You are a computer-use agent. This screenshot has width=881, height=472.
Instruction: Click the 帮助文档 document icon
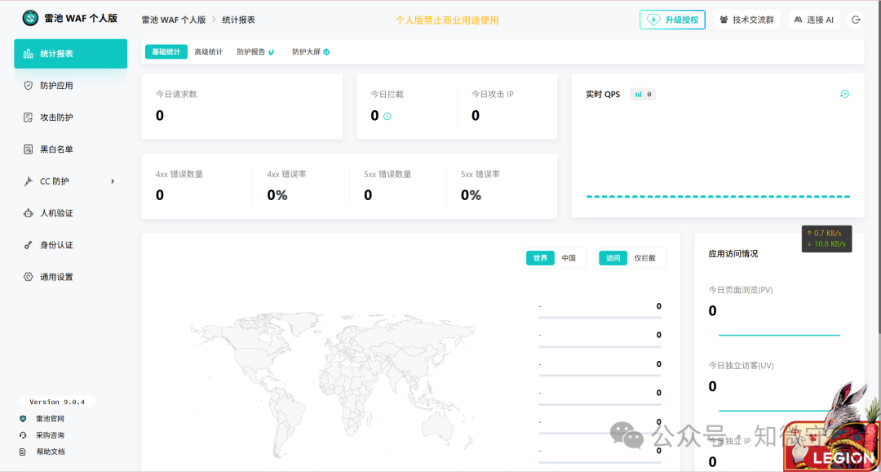coord(23,452)
